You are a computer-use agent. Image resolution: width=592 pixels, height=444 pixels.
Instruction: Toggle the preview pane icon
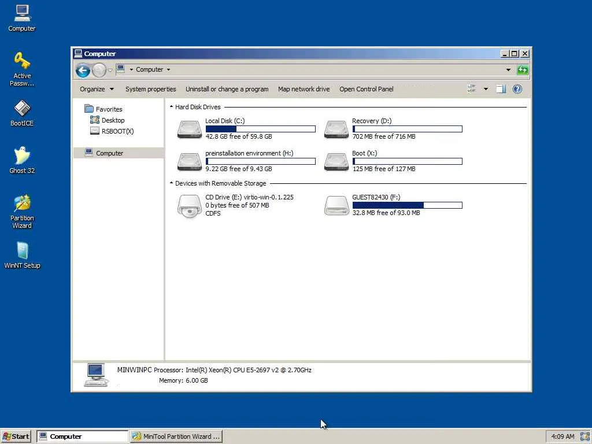(x=501, y=89)
